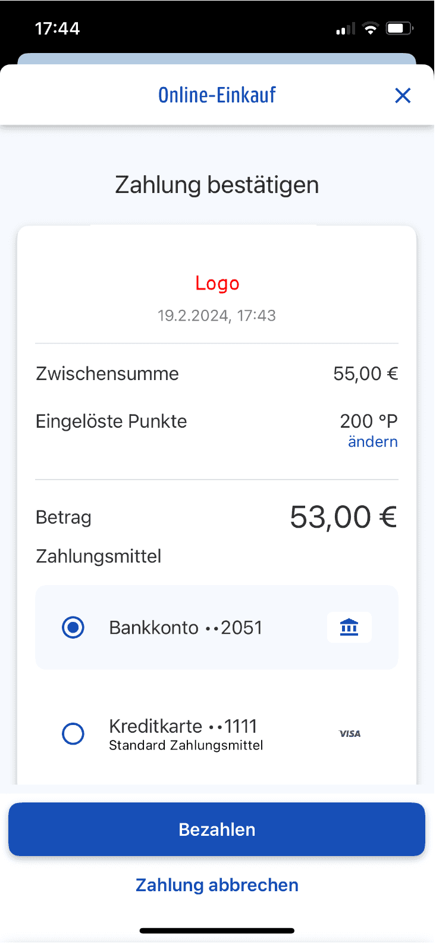Tap Zahlung abbrechen to cancel payment

coord(217,885)
